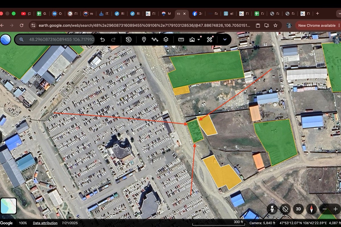Zoom in with the plus control
The height and width of the screenshot is (227, 341).
[x=336, y=209]
